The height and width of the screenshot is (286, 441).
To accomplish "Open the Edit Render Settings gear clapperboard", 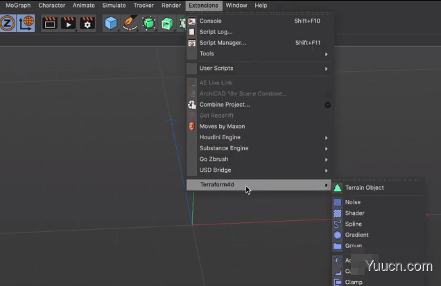I will [87, 24].
